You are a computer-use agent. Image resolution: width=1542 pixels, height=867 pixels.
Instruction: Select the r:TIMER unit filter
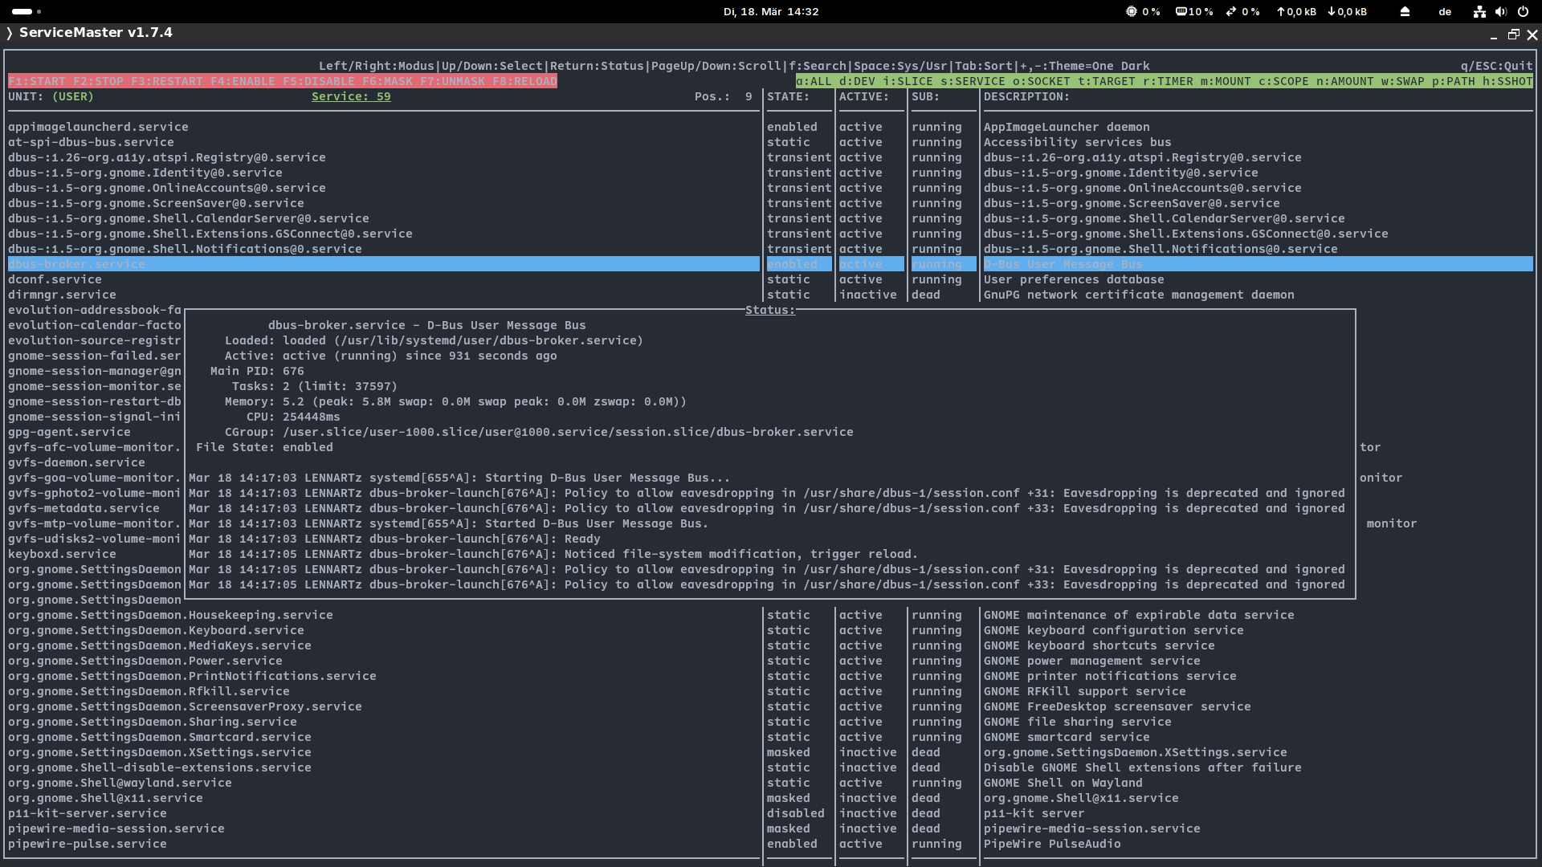[1168, 81]
